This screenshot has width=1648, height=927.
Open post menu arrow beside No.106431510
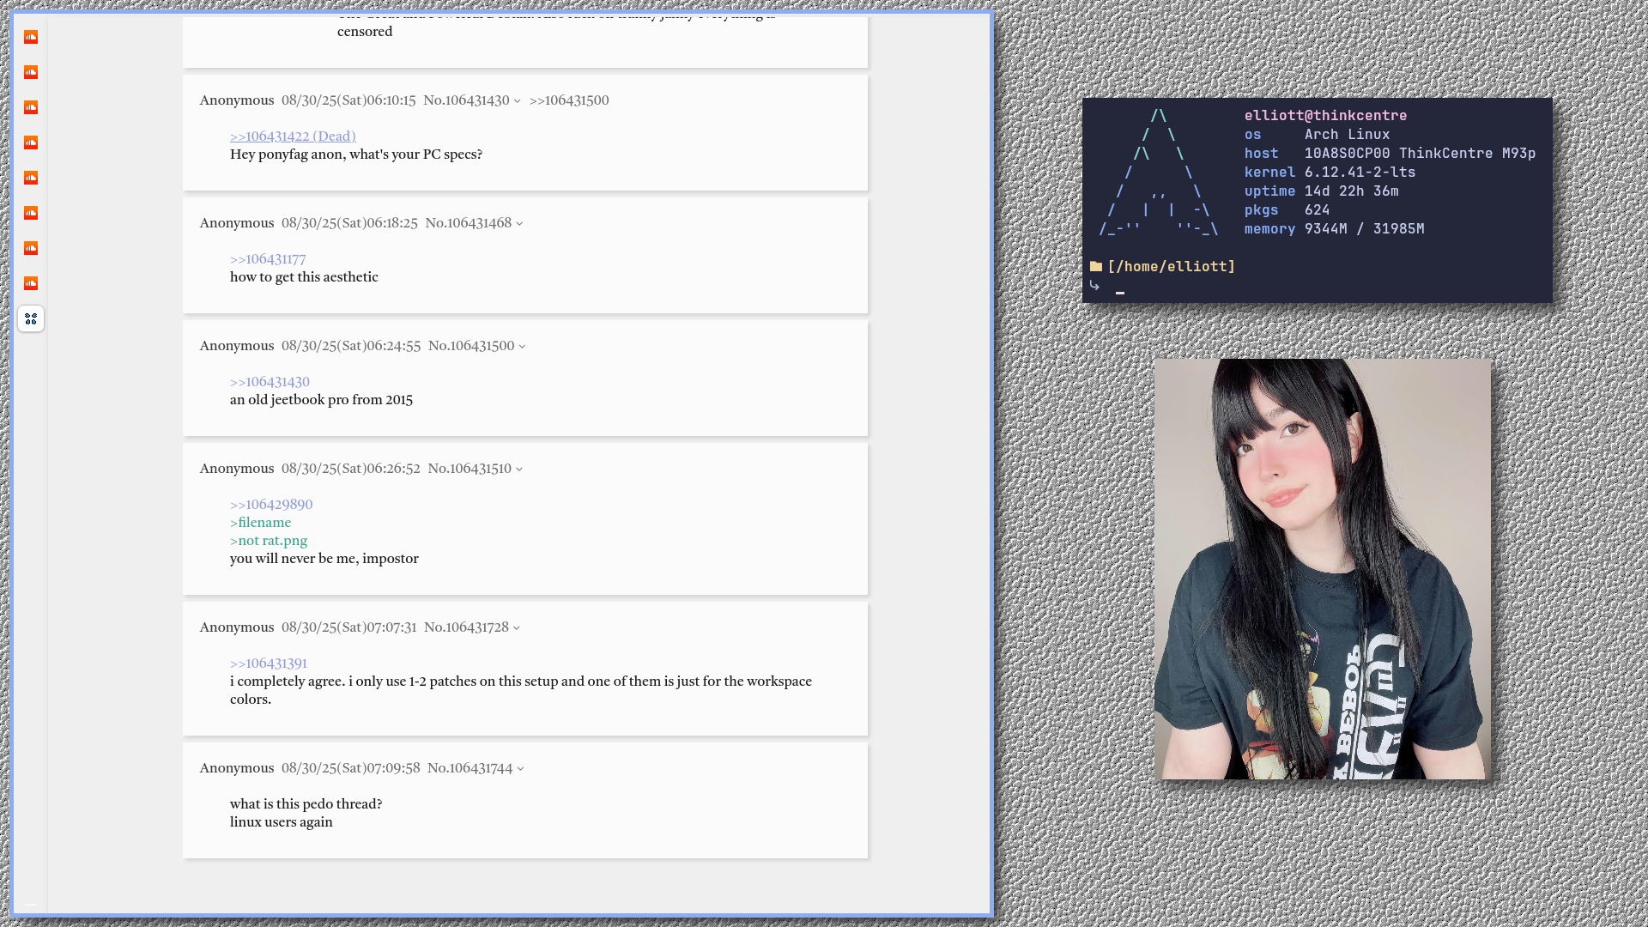tap(519, 470)
